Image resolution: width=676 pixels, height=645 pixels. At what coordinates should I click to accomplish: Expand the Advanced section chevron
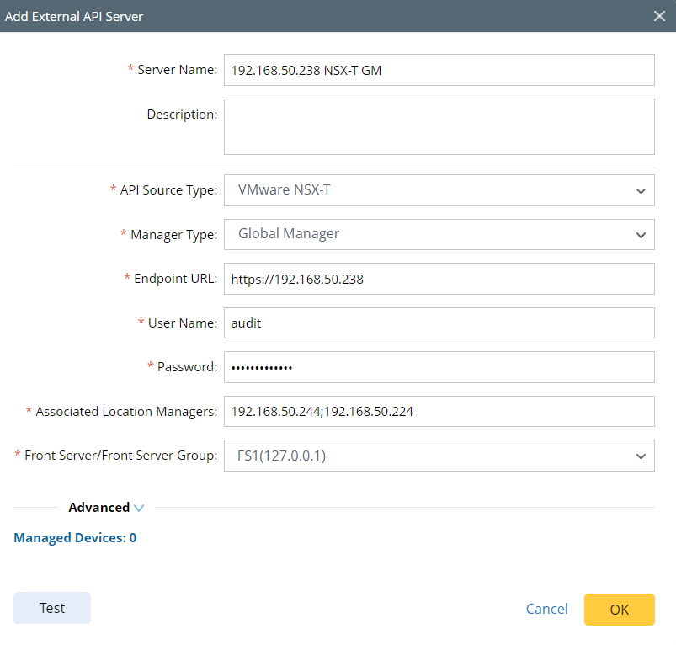(x=139, y=508)
